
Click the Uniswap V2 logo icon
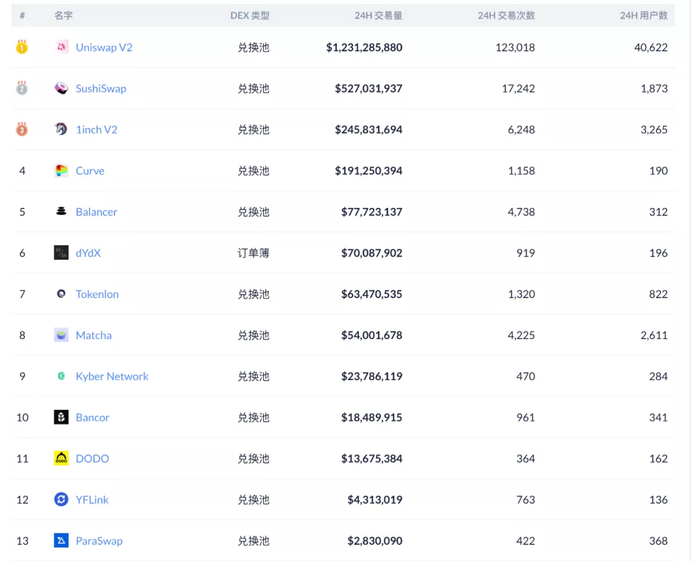coord(61,47)
